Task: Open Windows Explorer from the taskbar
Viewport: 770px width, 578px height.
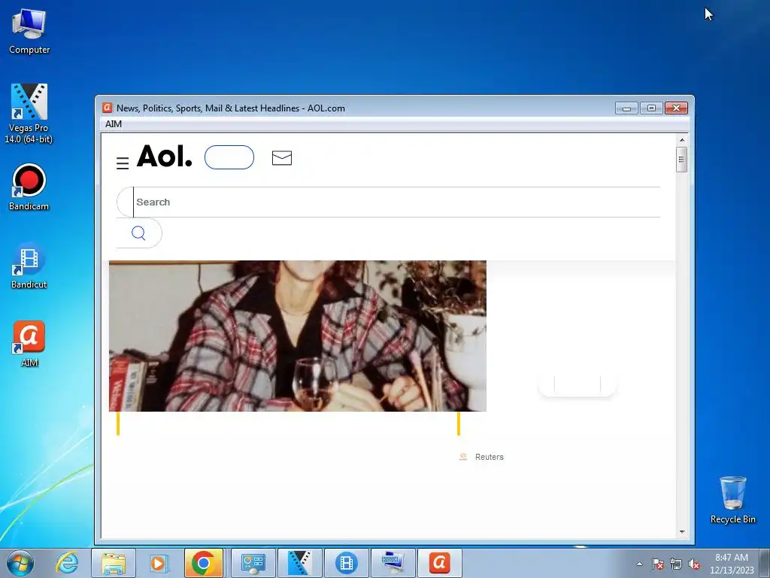Action: pos(114,563)
